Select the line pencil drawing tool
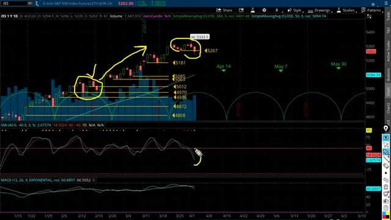Screen dimensions: 391x220 point(386,159)
